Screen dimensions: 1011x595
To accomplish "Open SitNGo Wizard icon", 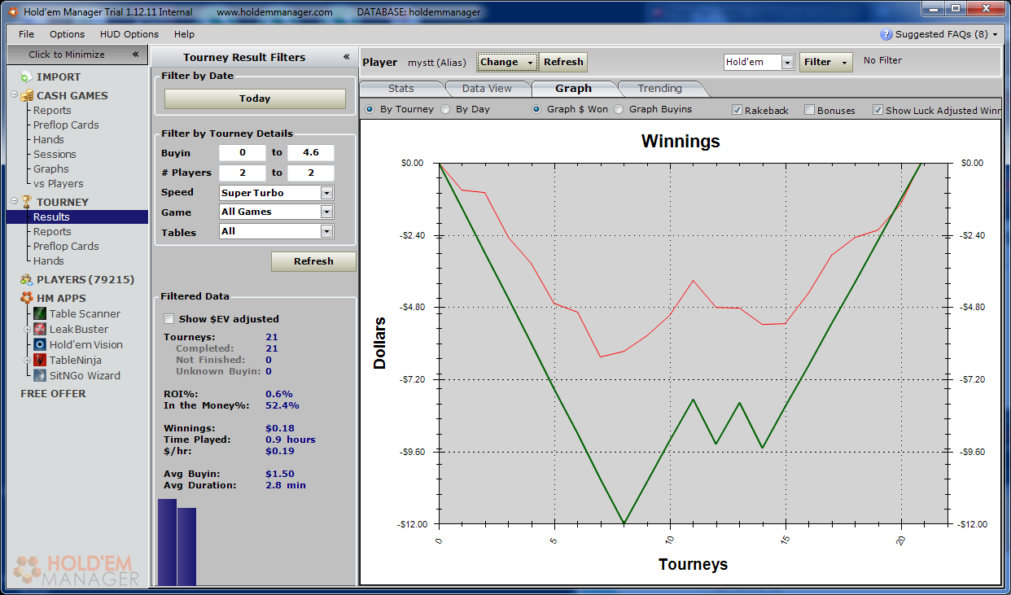I will [x=40, y=375].
